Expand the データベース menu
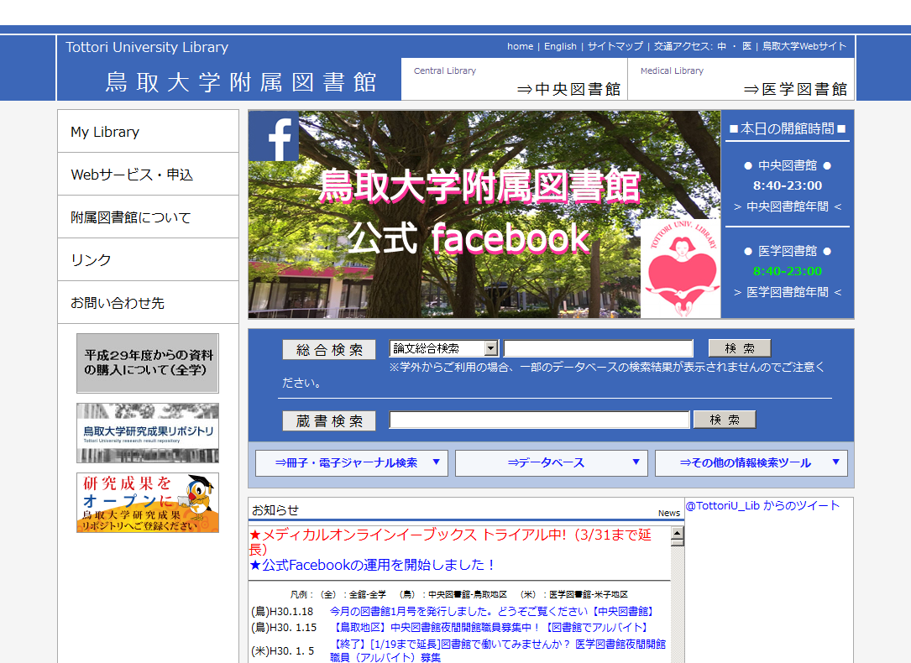The image size is (911, 663). (x=552, y=462)
